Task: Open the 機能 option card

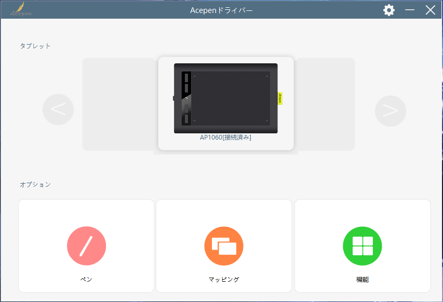Action: click(x=363, y=246)
